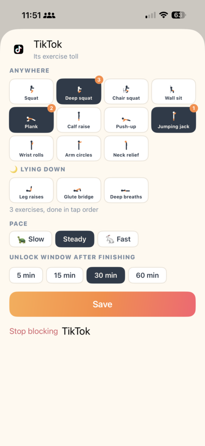The height and width of the screenshot is (446, 205).
Task: Select the Neck relief exercise
Action: [126, 149]
